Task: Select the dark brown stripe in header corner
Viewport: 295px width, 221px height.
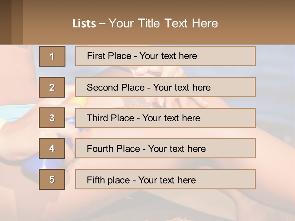Action: click(x=6, y=22)
